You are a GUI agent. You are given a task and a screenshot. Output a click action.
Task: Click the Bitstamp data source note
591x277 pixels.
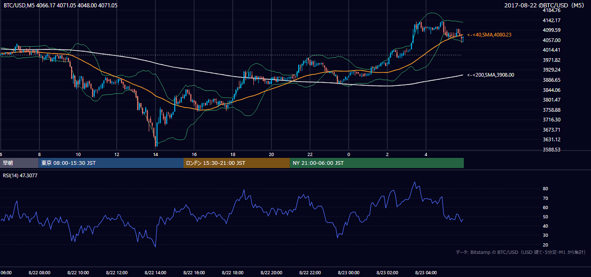tap(521, 252)
